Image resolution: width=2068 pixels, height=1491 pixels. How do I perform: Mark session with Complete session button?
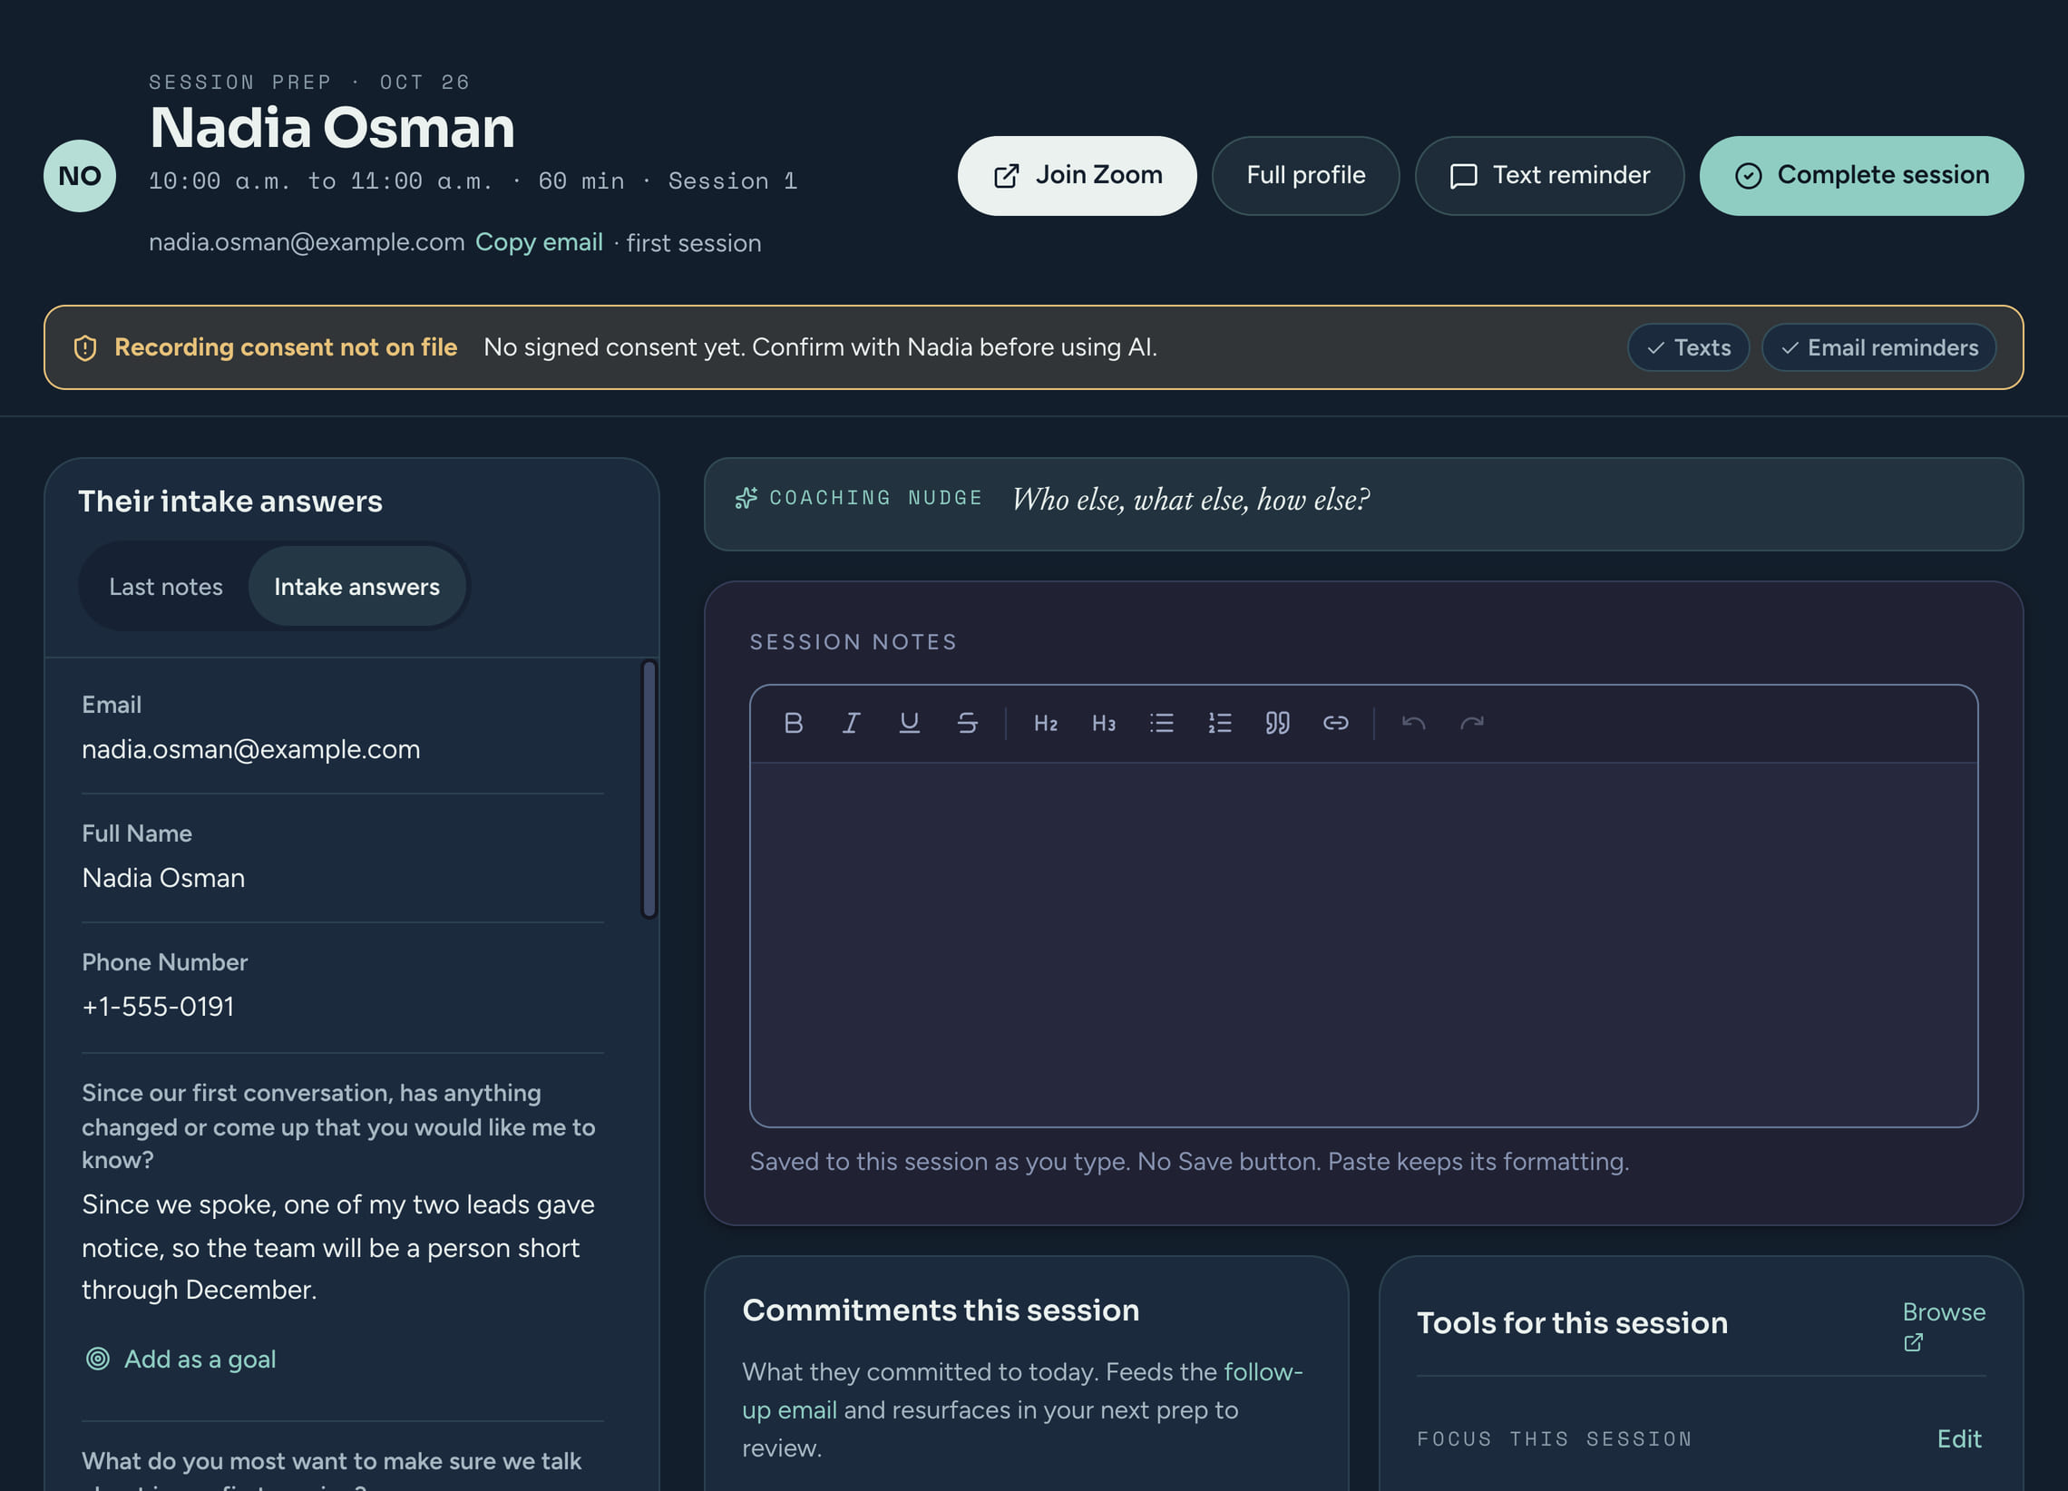coord(1861,176)
